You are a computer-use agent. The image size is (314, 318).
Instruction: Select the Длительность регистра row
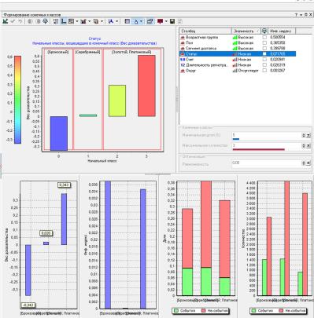click(x=238, y=65)
